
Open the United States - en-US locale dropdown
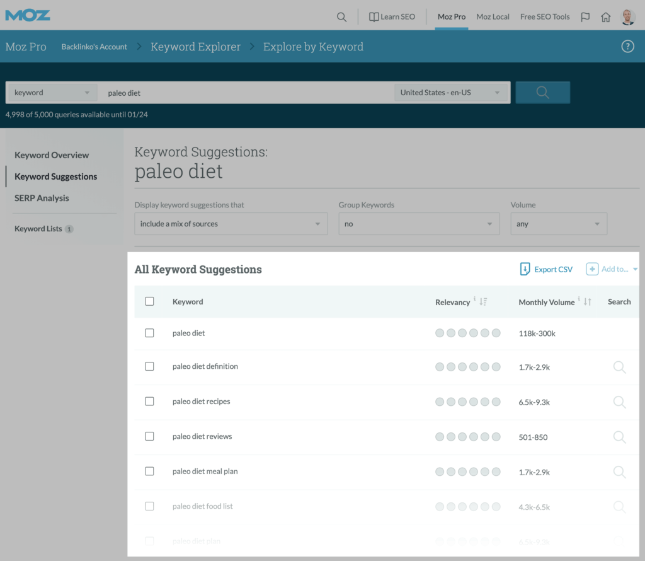(x=452, y=93)
